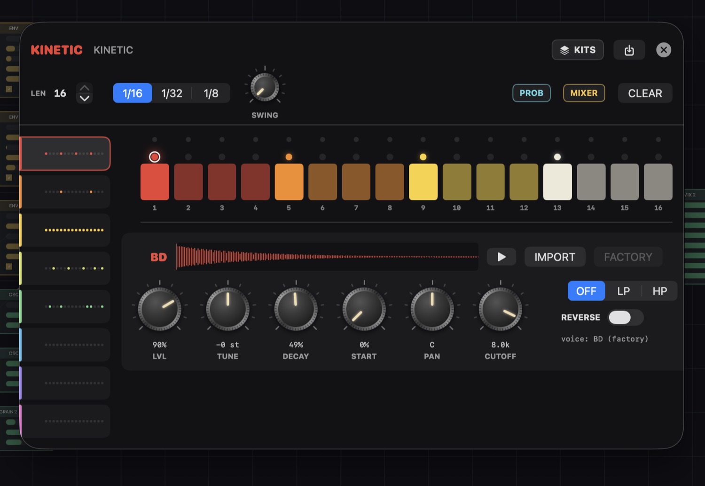Screen dimensions: 705x486
Task: Click the export/download icon button
Action: coord(629,50)
